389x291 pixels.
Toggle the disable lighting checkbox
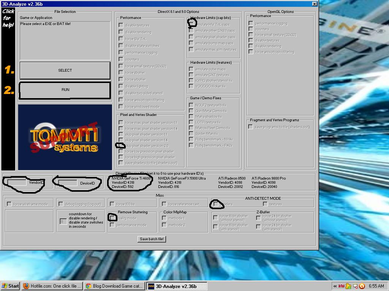pos(121,86)
